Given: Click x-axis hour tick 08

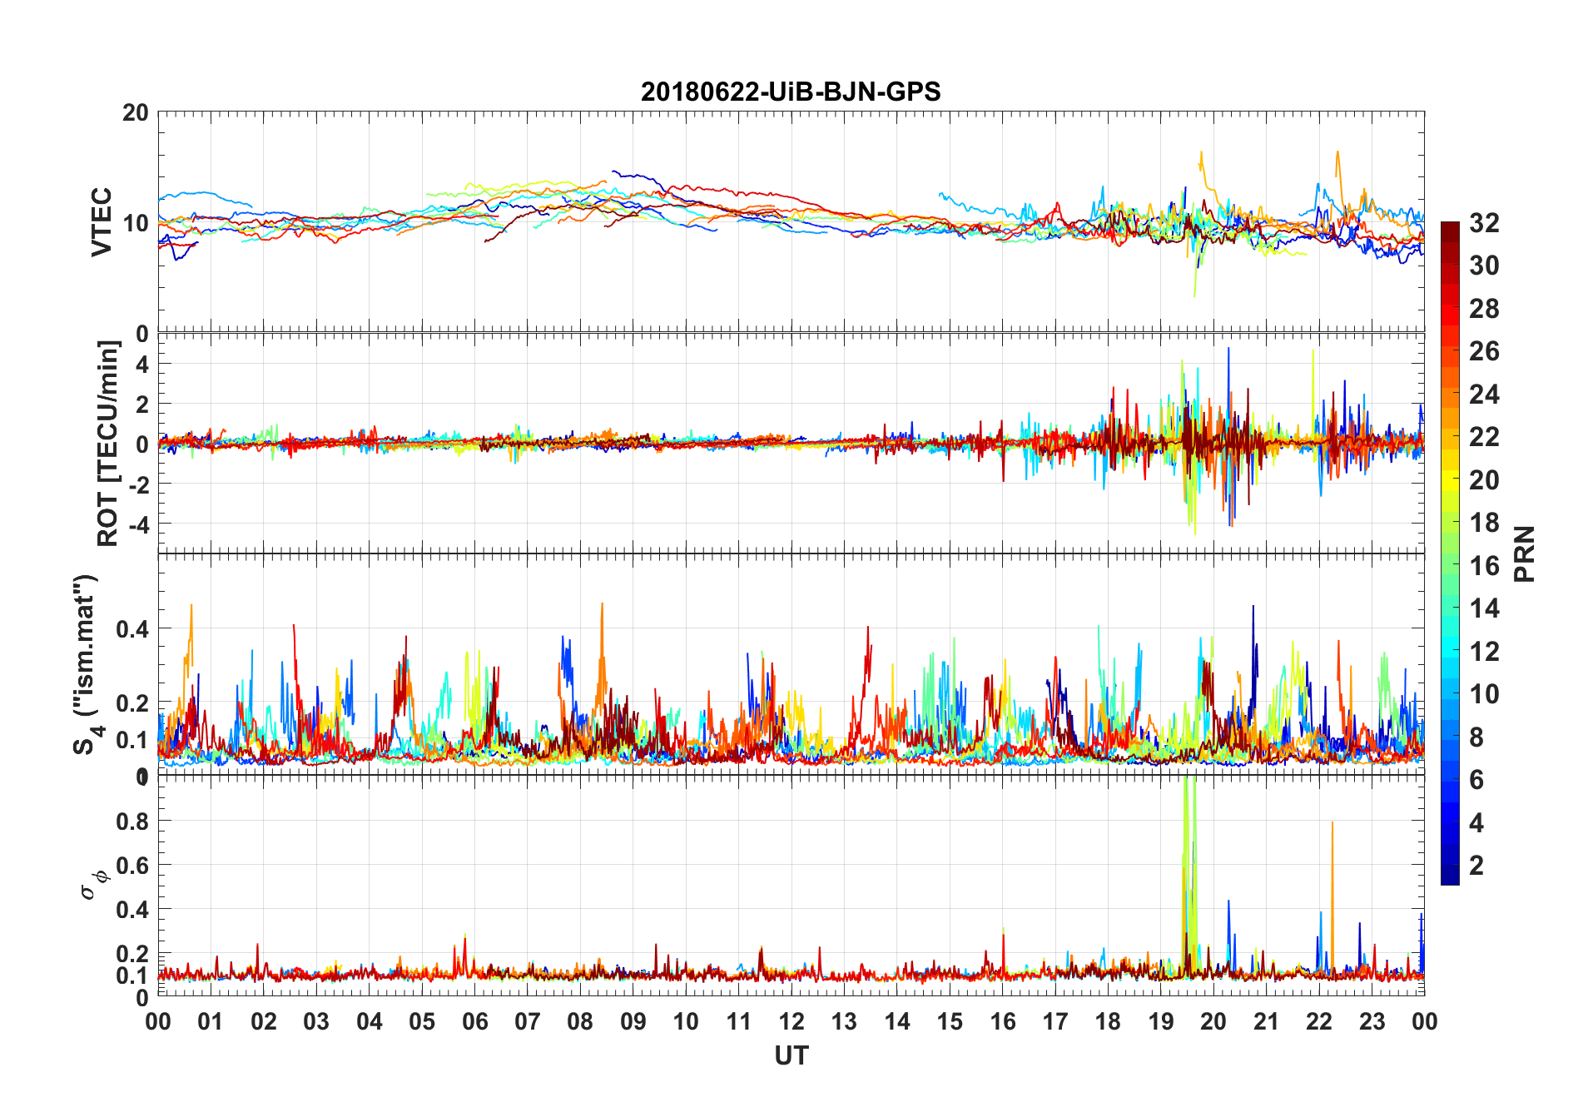Looking at the screenshot, I should coord(580,1021).
